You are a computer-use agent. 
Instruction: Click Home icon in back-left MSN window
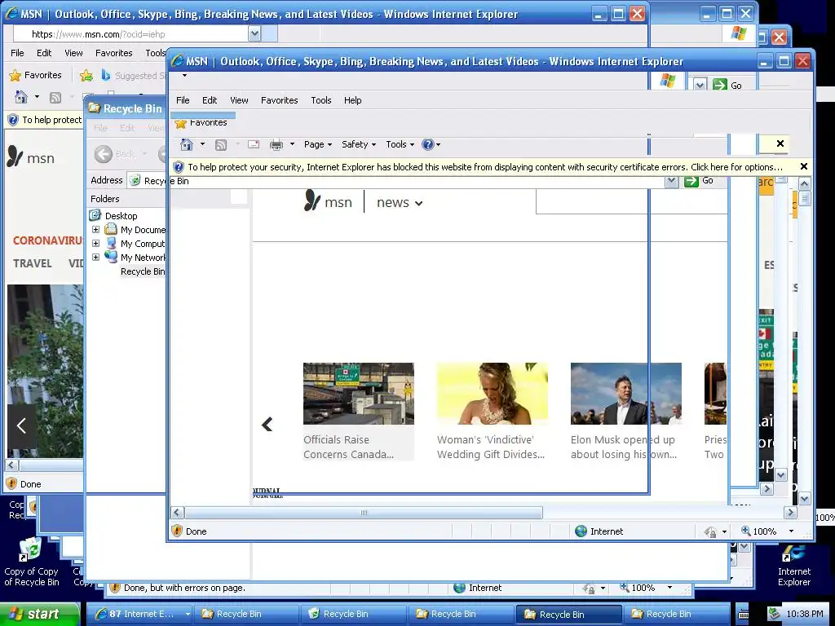(x=20, y=98)
